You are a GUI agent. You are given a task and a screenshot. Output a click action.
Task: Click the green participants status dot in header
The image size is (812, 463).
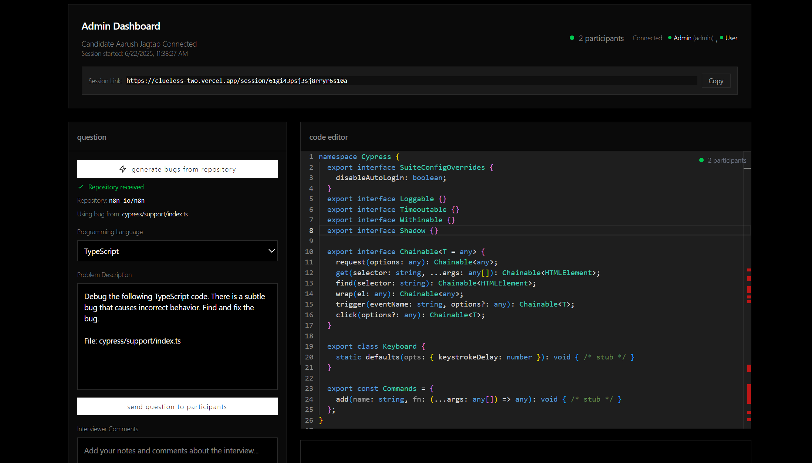tap(572, 38)
